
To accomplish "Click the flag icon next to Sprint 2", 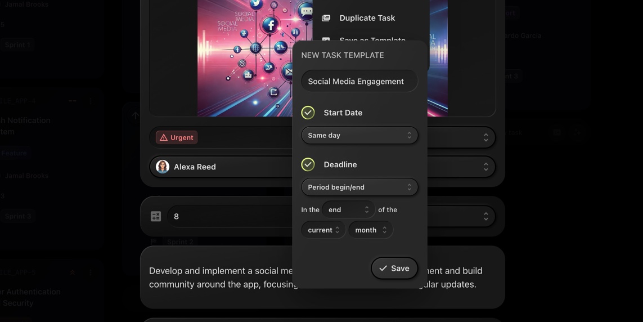I will (x=153, y=241).
